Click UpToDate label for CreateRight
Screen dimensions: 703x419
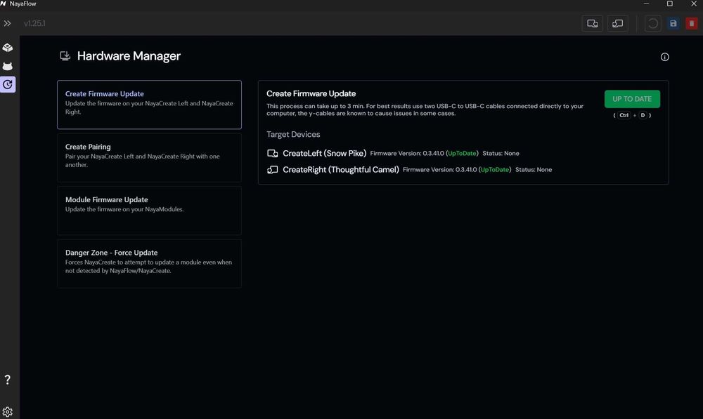coord(494,170)
